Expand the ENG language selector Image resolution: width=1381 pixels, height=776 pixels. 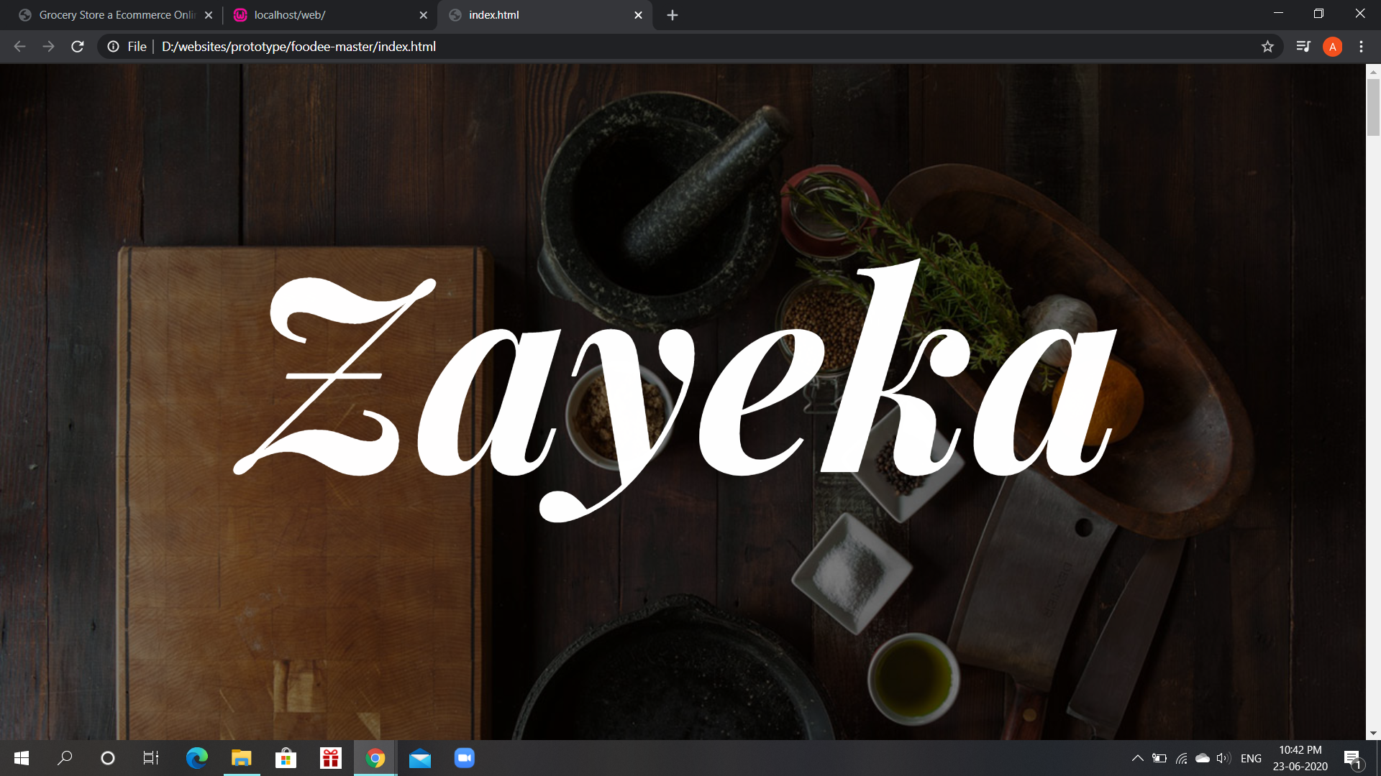pos(1252,758)
